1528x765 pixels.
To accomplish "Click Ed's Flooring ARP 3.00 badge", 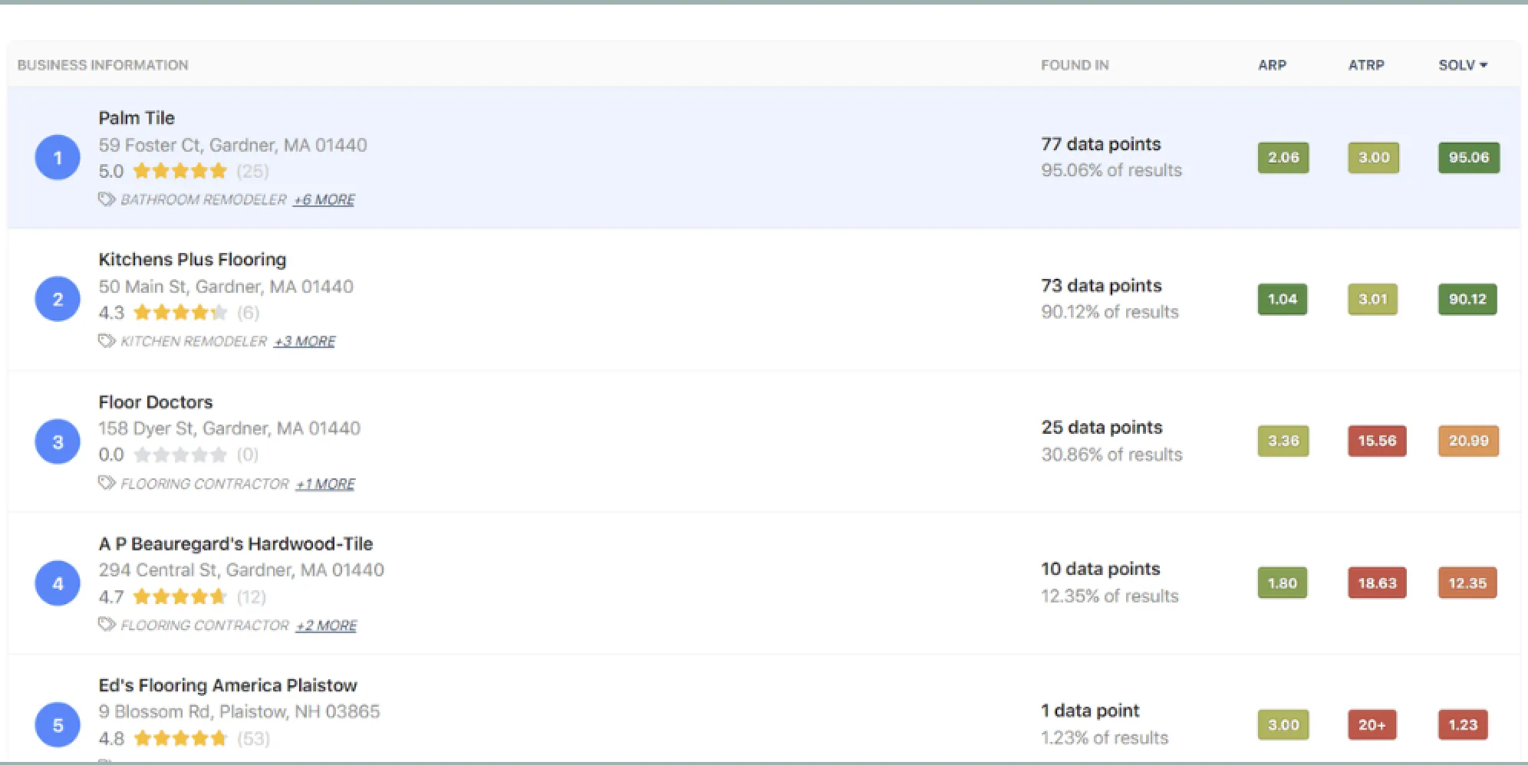I will [x=1283, y=725].
